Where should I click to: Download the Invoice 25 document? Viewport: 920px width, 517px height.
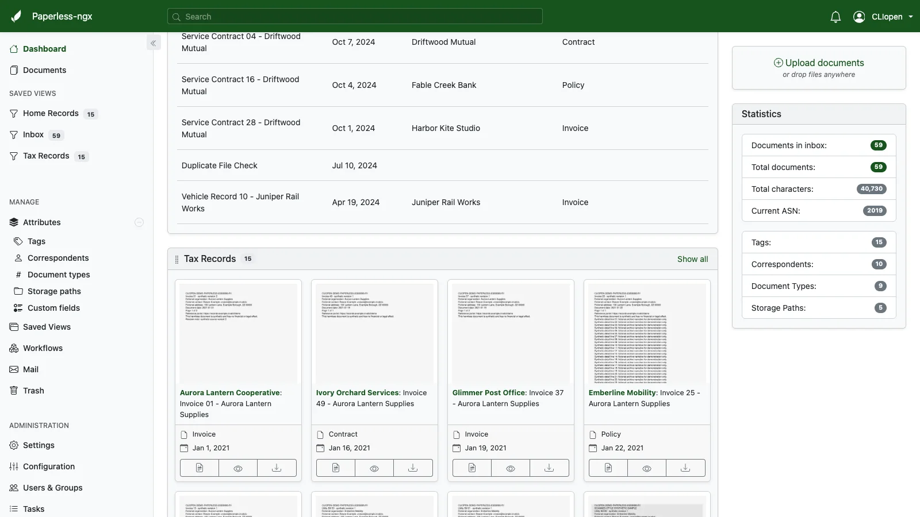[685, 468]
